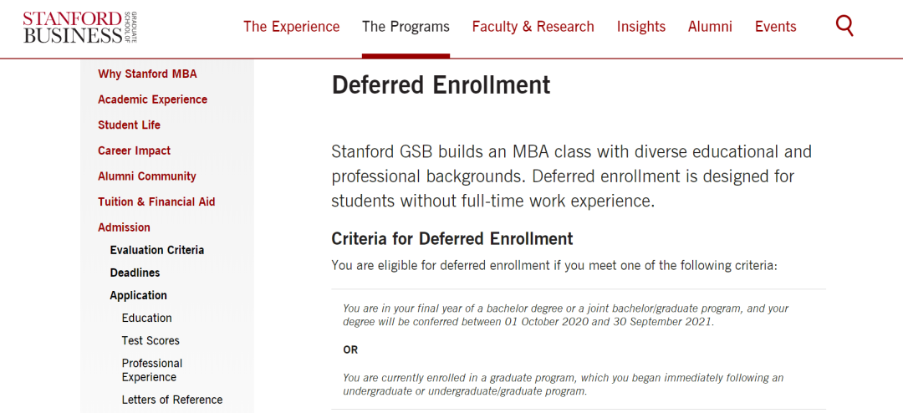Open The Experience menu
The image size is (903, 413).
click(x=292, y=27)
